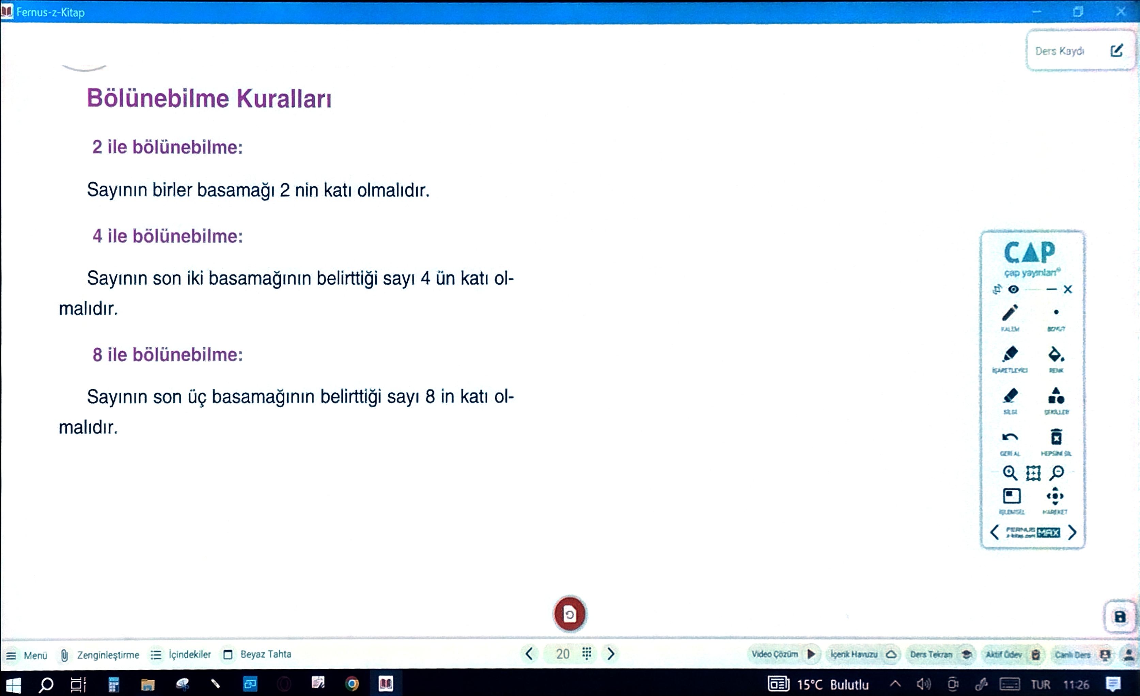The height and width of the screenshot is (696, 1140).
Task: Collapse tool panel with left chevron near Fernus logo
Action: 994,532
